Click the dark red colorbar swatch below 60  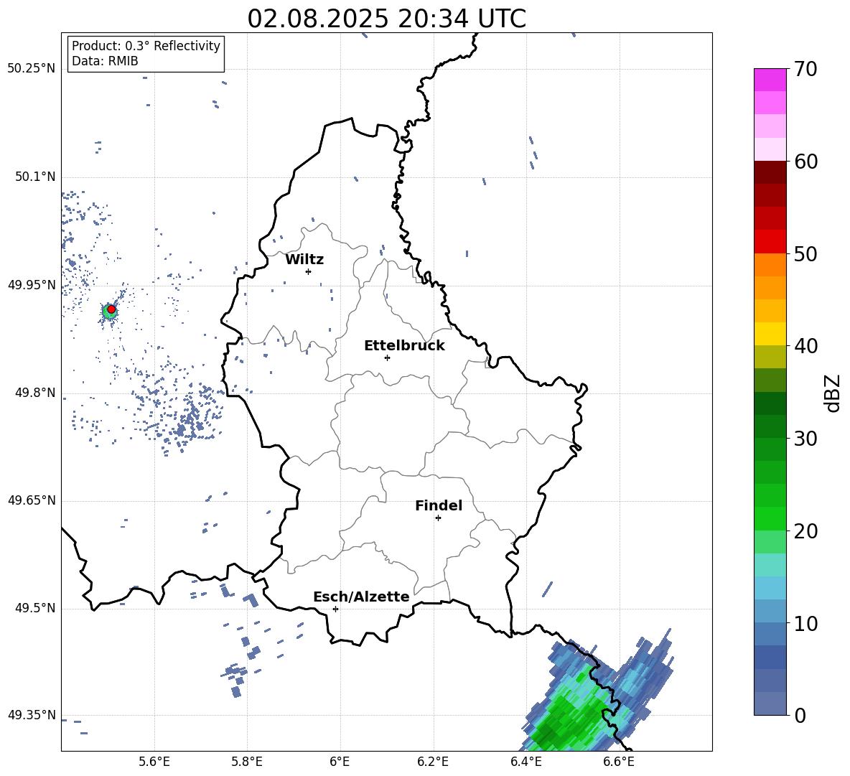tap(770, 172)
